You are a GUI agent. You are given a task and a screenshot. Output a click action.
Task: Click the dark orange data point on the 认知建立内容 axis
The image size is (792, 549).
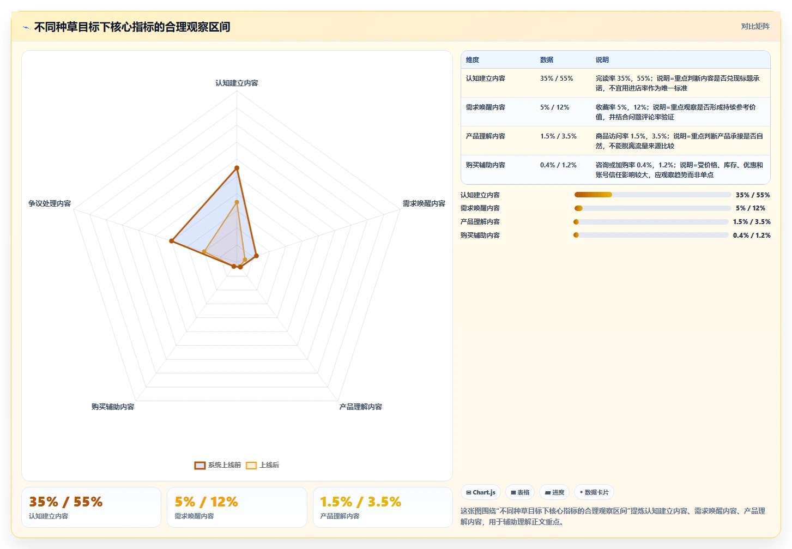tap(237, 168)
